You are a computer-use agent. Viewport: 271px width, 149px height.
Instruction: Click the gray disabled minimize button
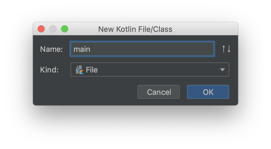(53, 29)
